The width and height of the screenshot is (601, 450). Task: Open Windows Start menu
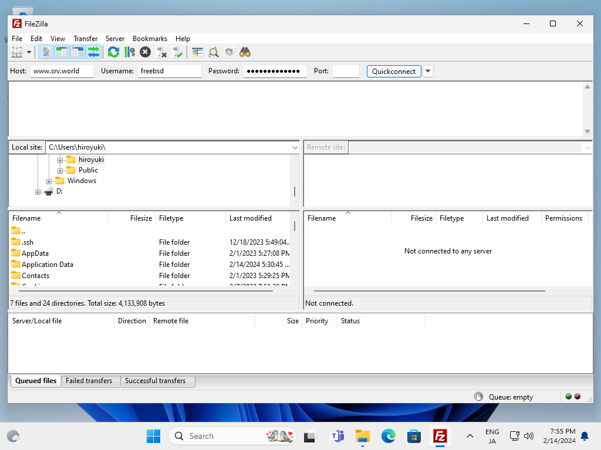[x=154, y=436]
